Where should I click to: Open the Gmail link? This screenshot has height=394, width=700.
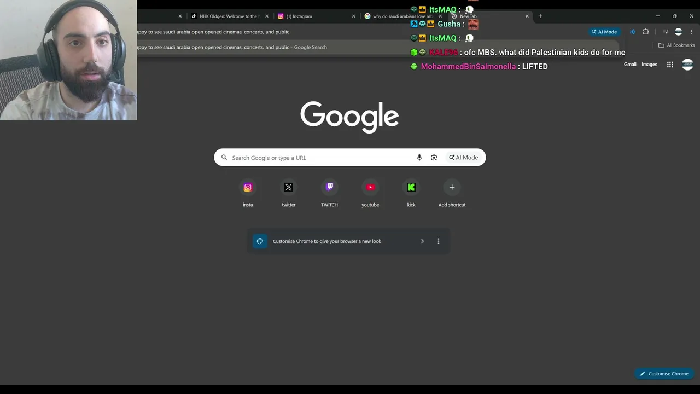[630, 65]
